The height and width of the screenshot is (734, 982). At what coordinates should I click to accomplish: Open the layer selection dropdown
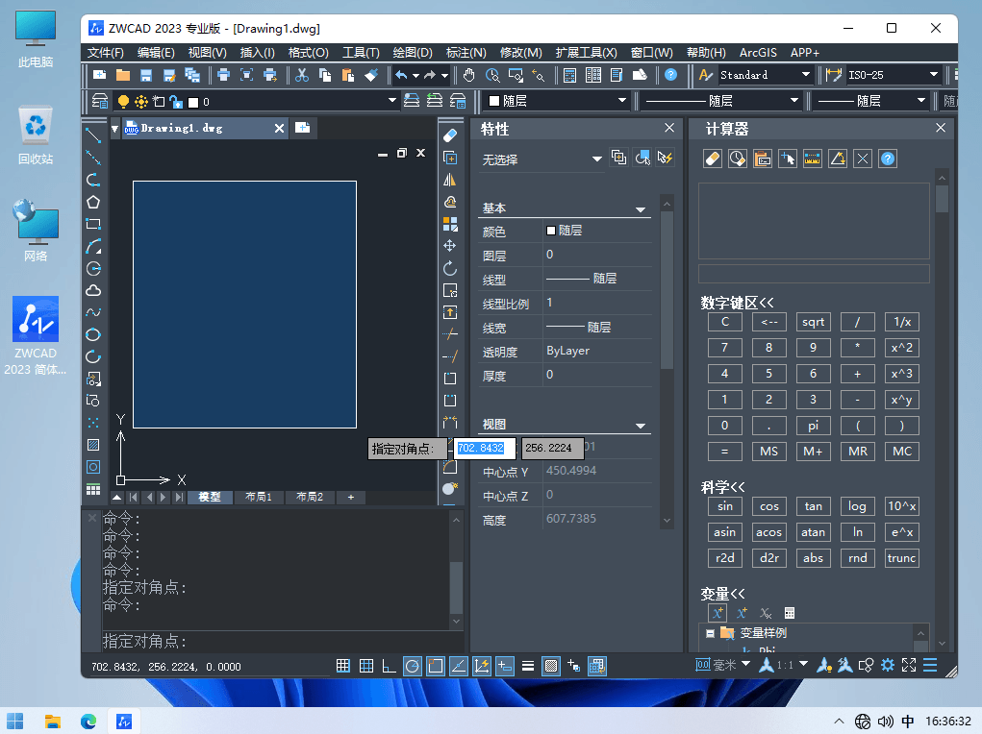(x=392, y=100)
